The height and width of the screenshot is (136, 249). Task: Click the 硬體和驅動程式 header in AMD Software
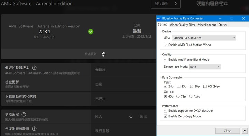click(x=212, y=4)
